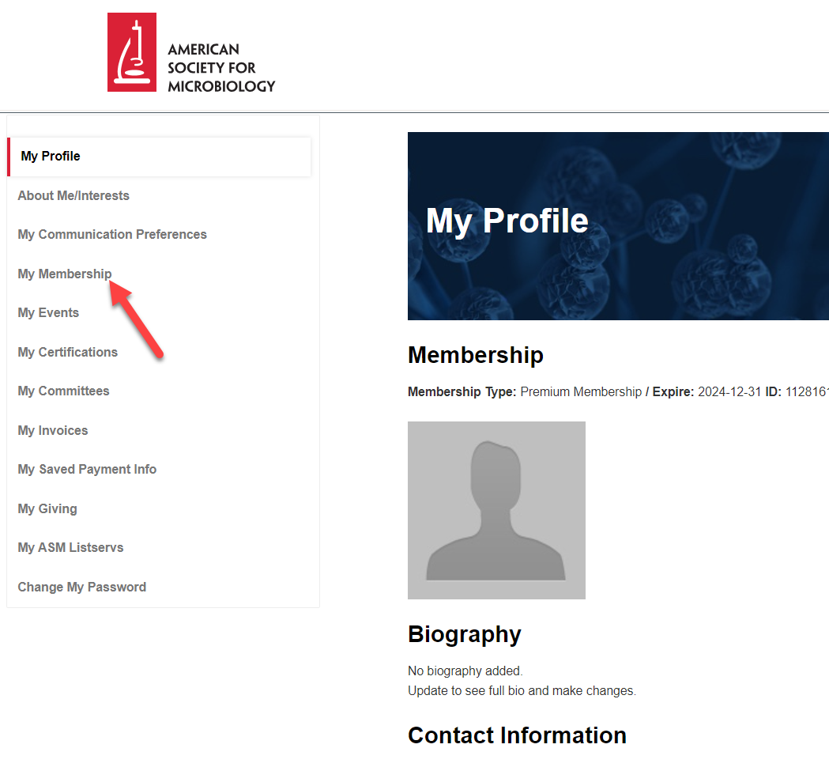Open About Me/Interests

[73, 195]
